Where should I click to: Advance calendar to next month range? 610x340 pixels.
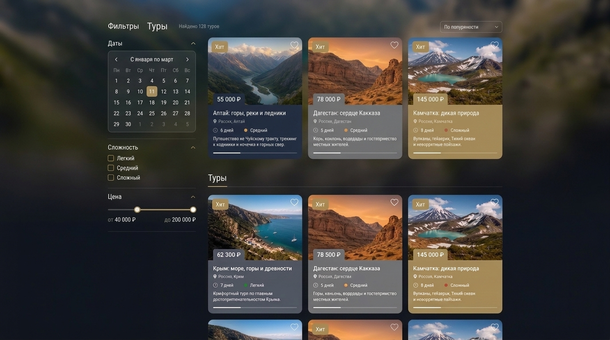click(x=187, y=59)
